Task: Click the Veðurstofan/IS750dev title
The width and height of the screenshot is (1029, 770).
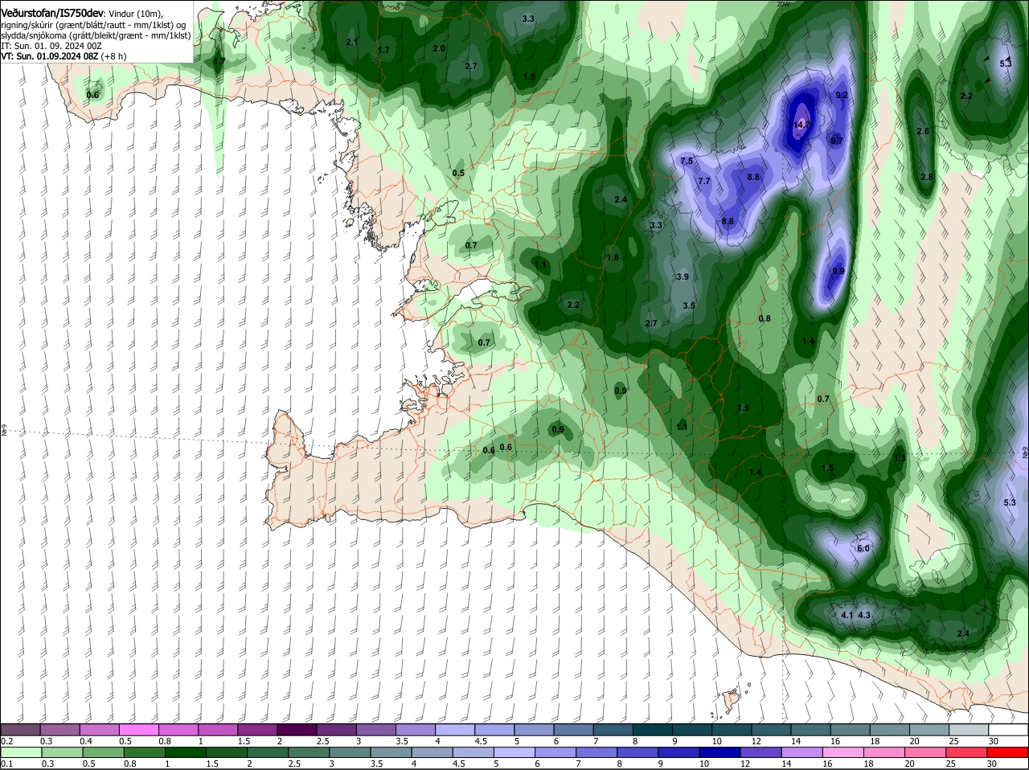Action: tap(51, 13)
